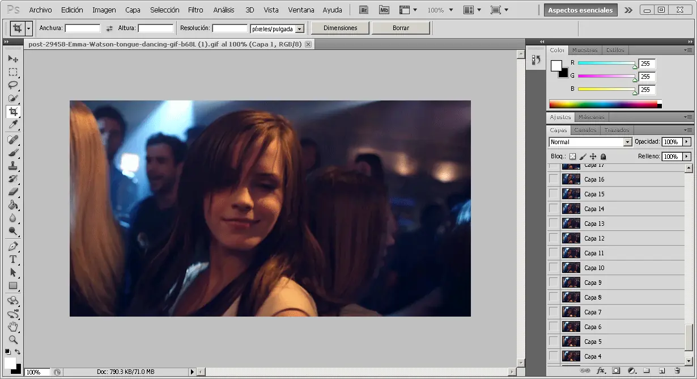This screenshot has width=697, height=379.
Task: Open the layer styles fx menu
Action: pos(601,370)
